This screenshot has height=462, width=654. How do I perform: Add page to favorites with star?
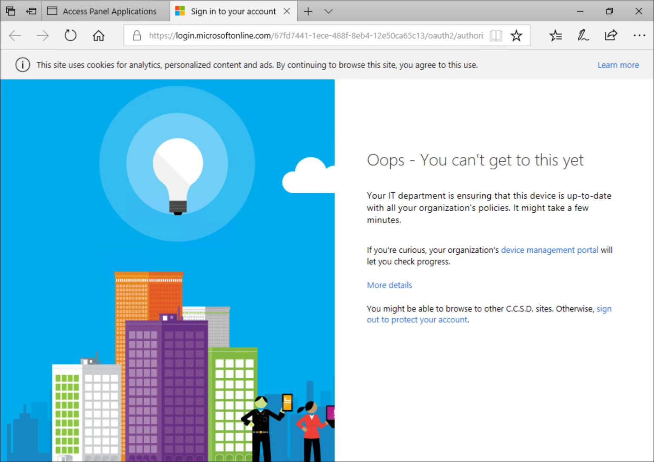[516, 36]
